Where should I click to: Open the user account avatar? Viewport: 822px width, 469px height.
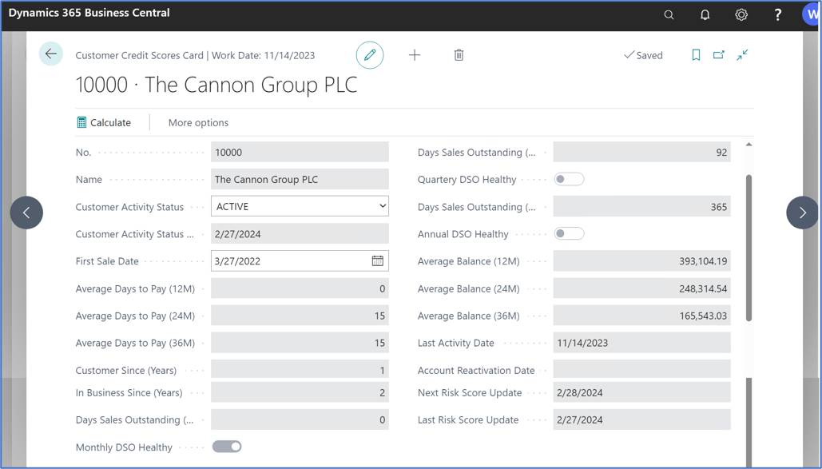pos(812,14)
